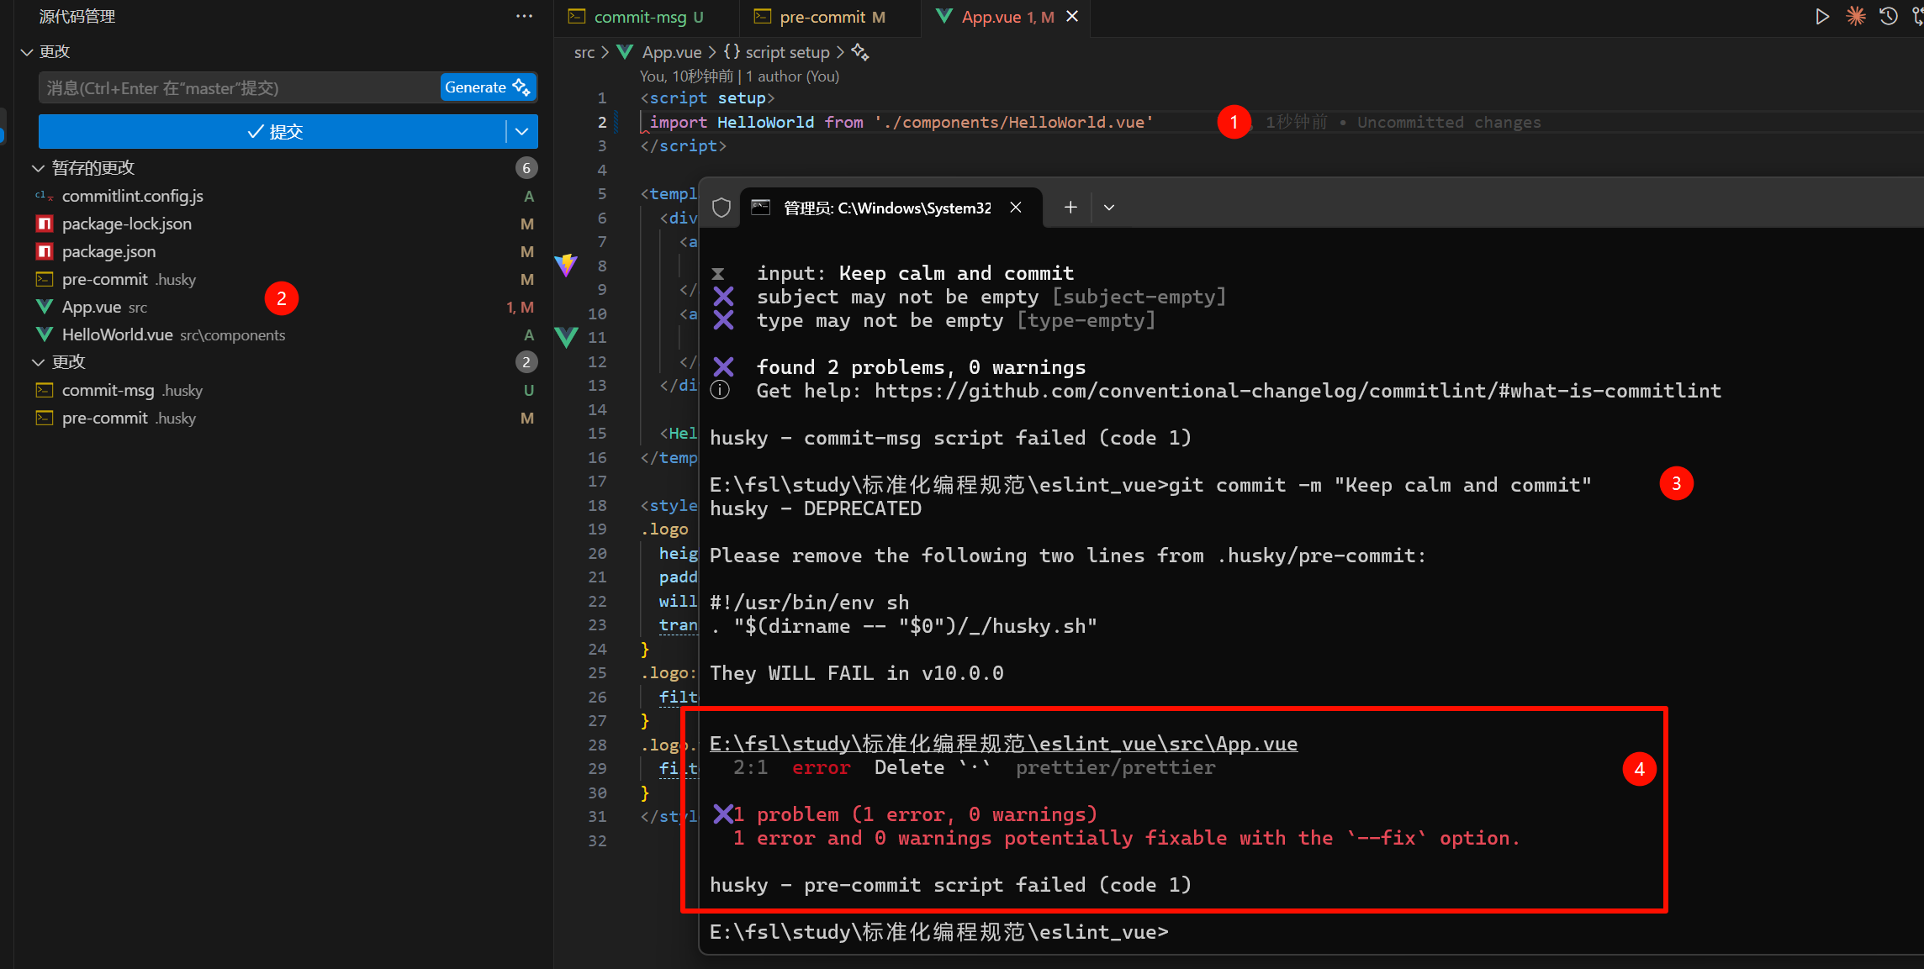Open source control more actions ellipsis
Screen dimensions: 1924x969
tap(524, 16)
